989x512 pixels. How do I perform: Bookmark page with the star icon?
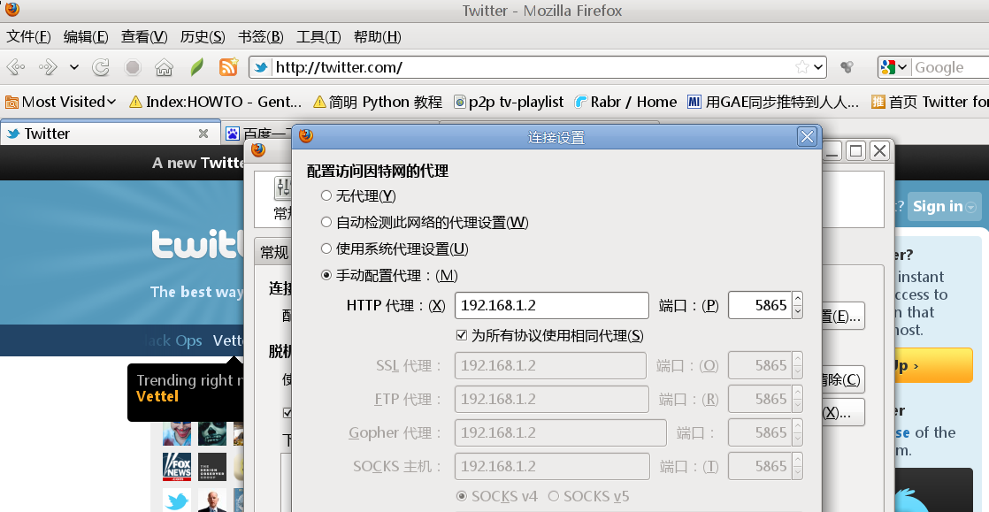pyautogui.click(x=801, y=67)
